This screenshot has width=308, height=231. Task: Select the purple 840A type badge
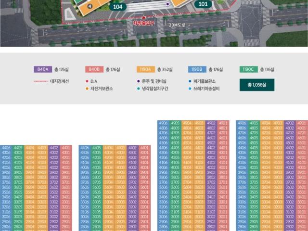[x=42, y=69]
